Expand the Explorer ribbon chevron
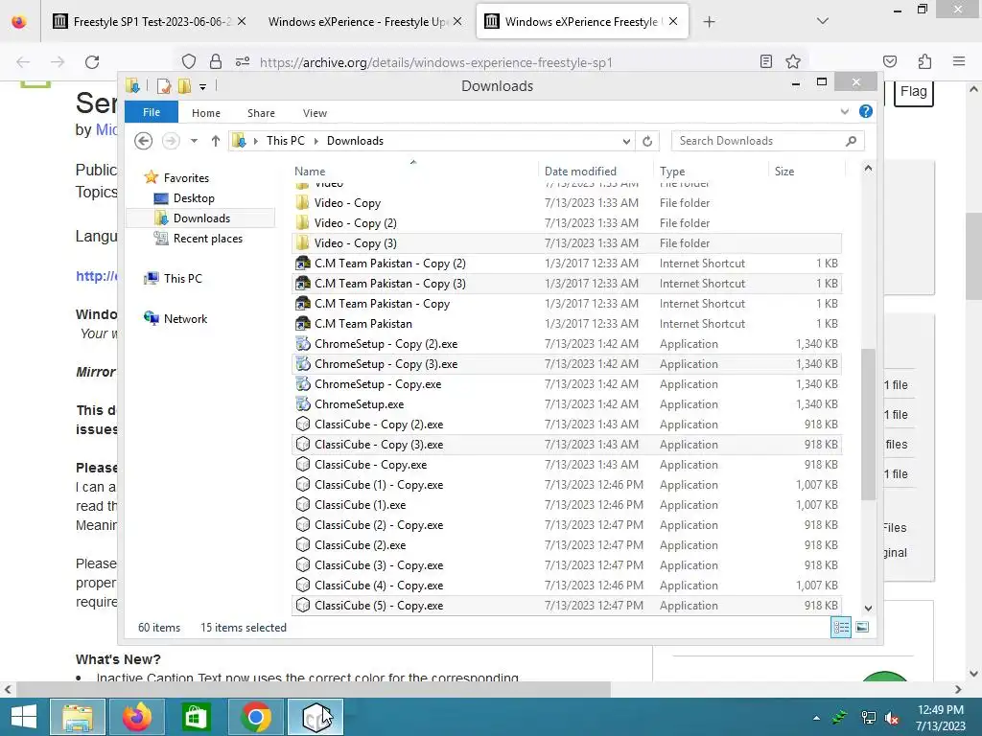 (844, 111)
